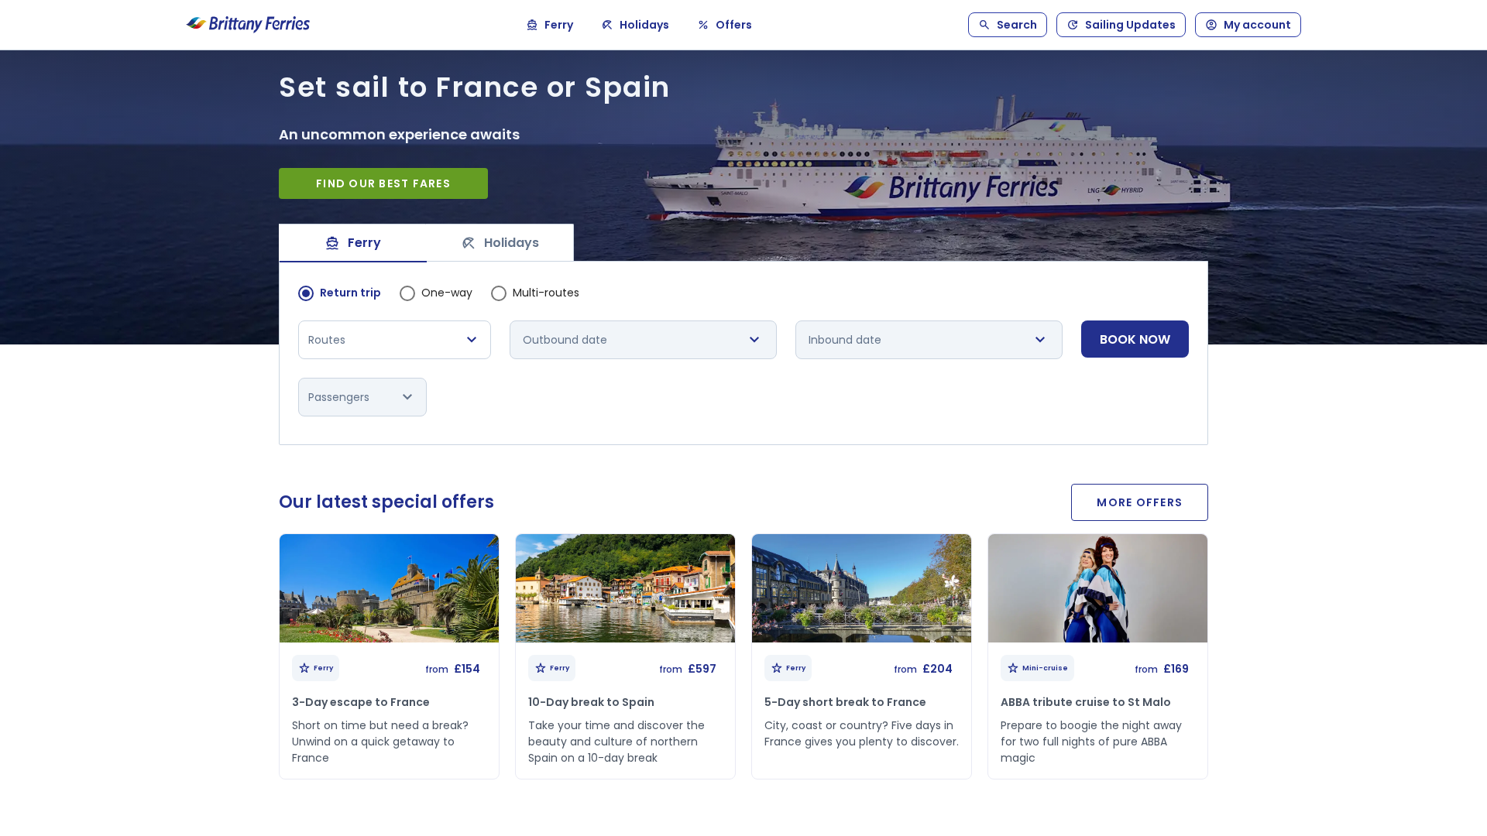Image resolution: width=1487 pixels, height=836 pixels.
Task: Click the More Offers button
Action: [1139, 502]
